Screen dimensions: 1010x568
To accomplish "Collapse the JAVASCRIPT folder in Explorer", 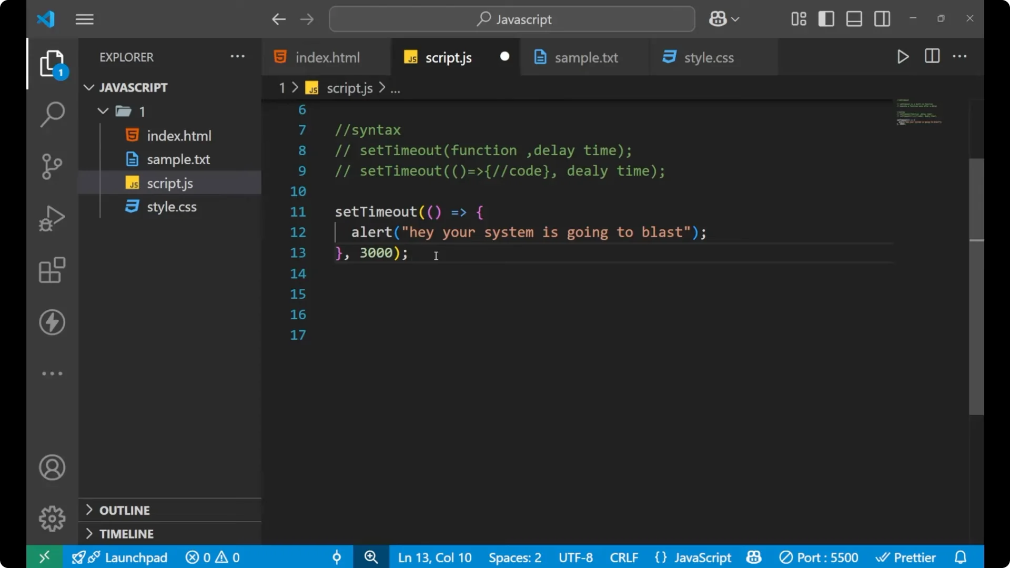I will [88, 87].
